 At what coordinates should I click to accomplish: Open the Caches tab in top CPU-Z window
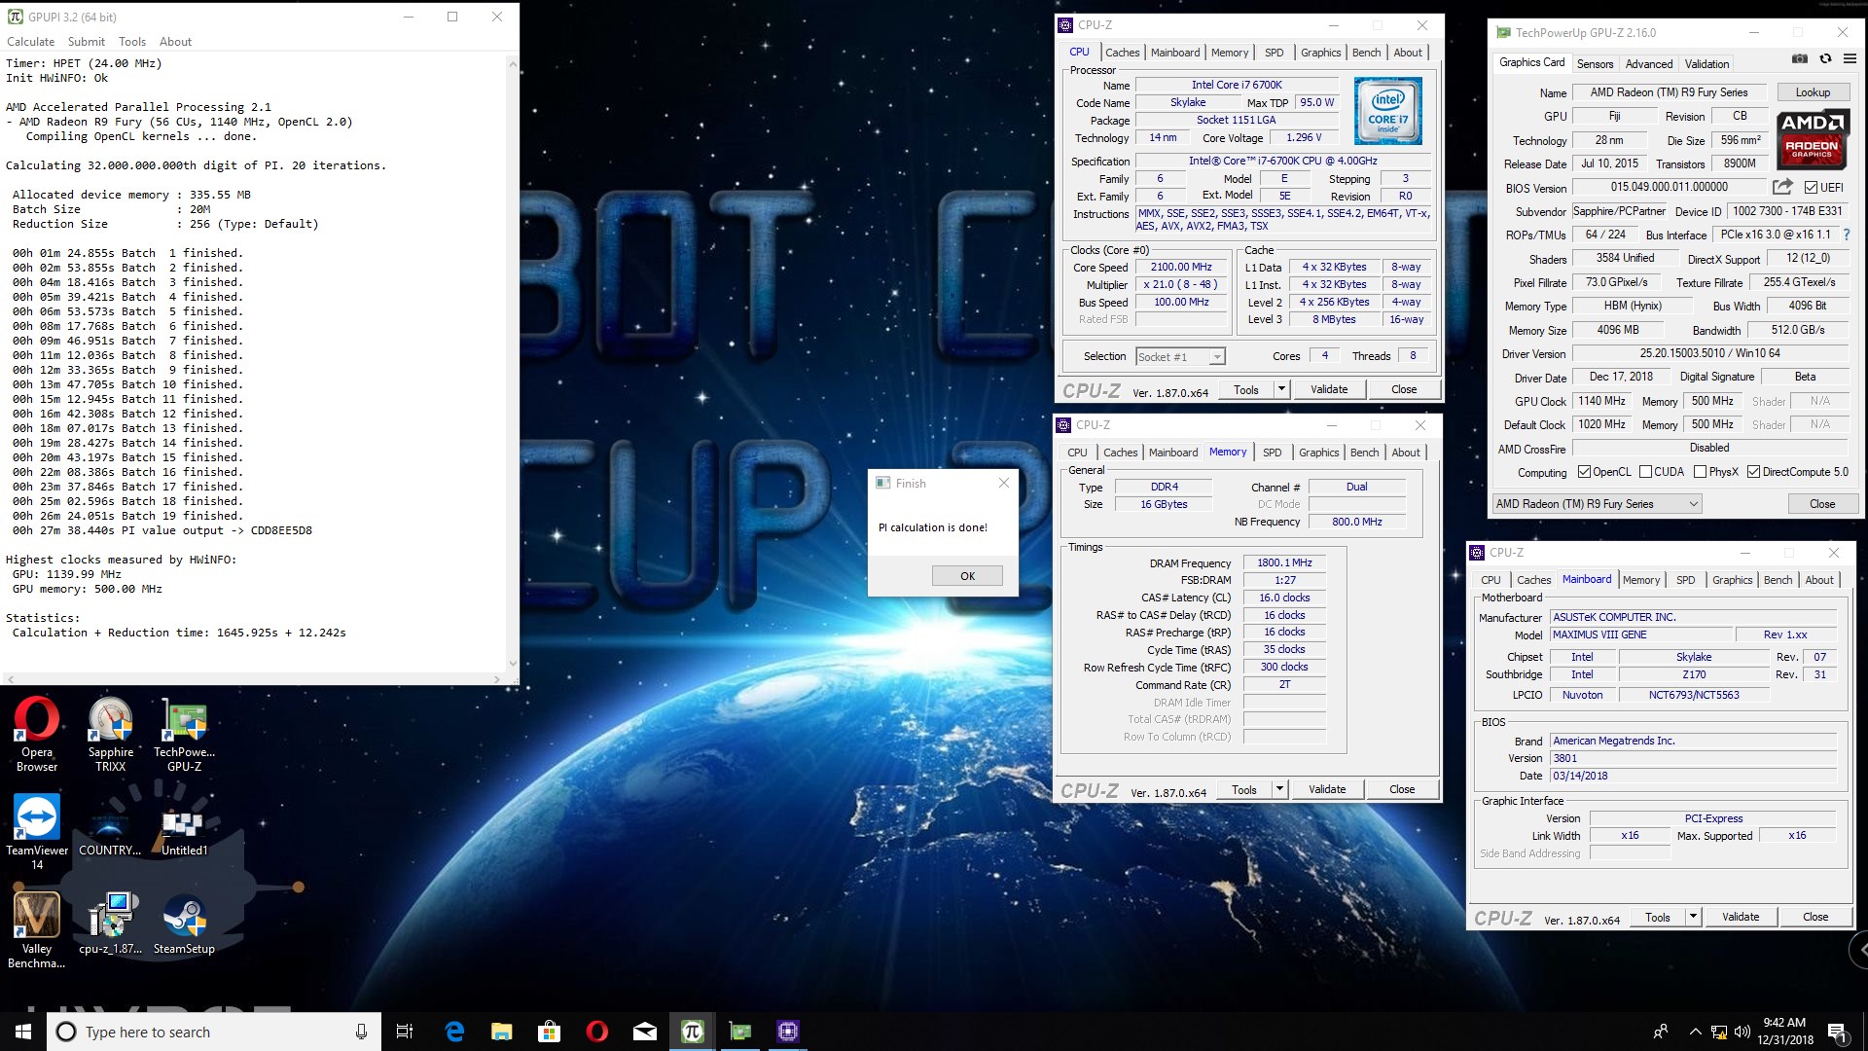click(x=1122, y=53)
